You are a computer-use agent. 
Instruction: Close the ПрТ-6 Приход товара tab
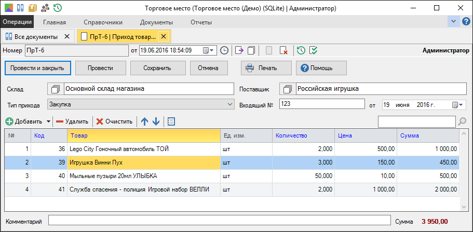(163, 36)
